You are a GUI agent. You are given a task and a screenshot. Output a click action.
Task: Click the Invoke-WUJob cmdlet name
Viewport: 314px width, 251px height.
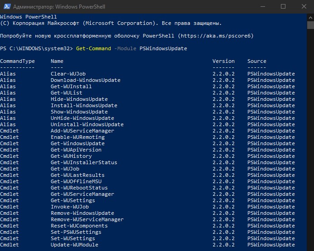[x=70, y=207]
